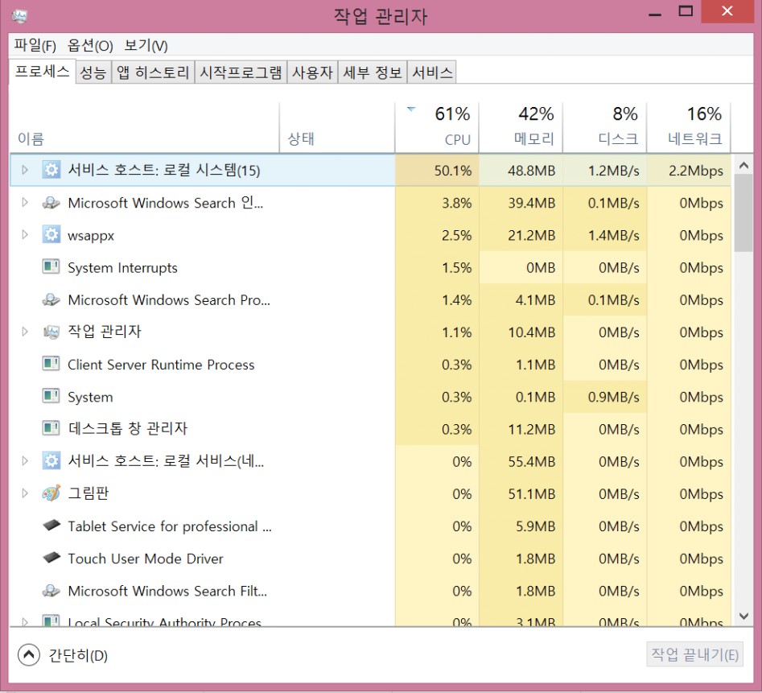Open the 옵션(O) menu
The height and width of the screenshot is (693, 762).
[x=90, y=46]
